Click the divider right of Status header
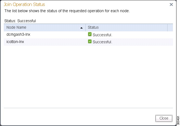The image size is (180, 126). [167, 28]
